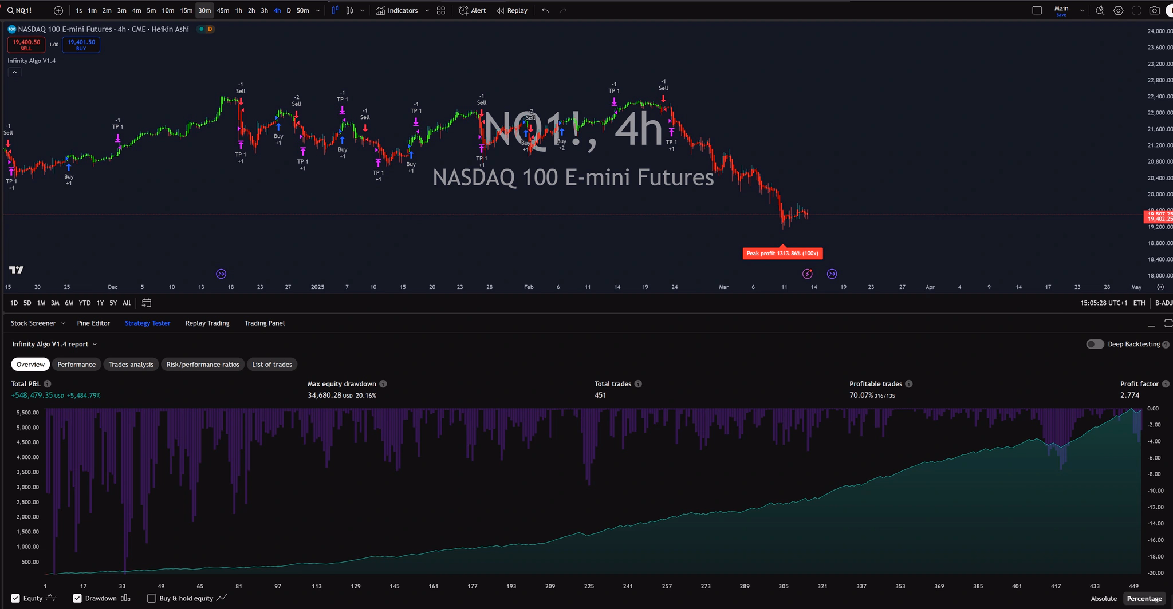Switch to the Pine Editor tab
Screen dimensions: 1173x609
click(x=93, y=323)
